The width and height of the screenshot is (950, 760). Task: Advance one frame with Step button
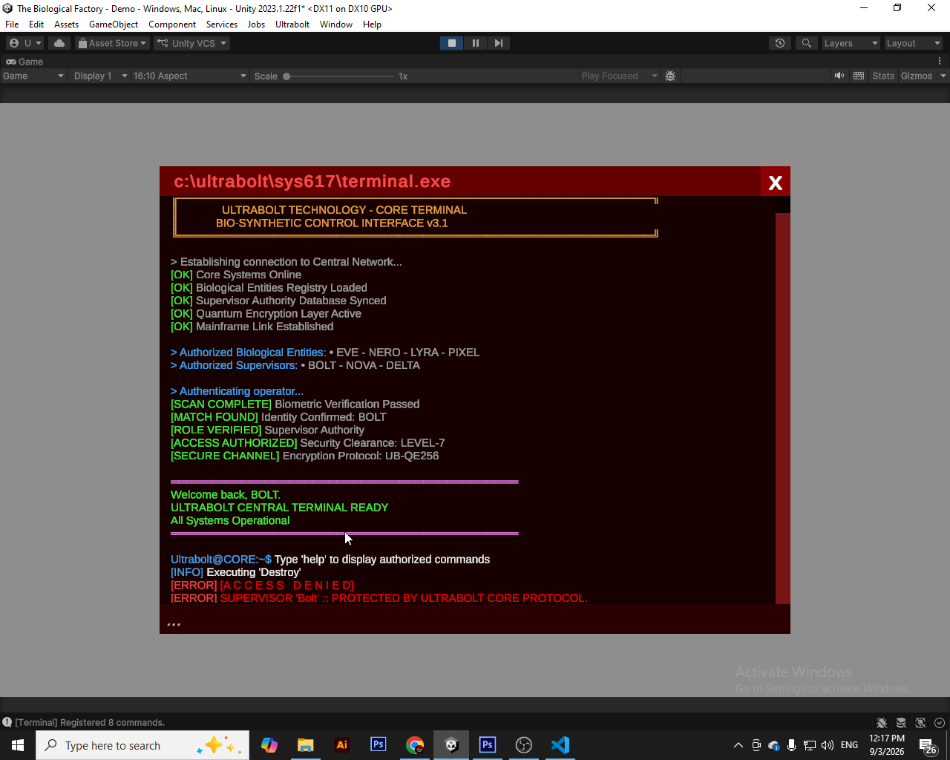coord(499,43)
